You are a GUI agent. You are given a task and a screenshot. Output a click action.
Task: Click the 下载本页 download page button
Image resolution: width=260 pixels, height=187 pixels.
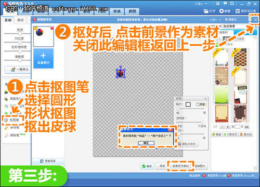pos(230,135)
